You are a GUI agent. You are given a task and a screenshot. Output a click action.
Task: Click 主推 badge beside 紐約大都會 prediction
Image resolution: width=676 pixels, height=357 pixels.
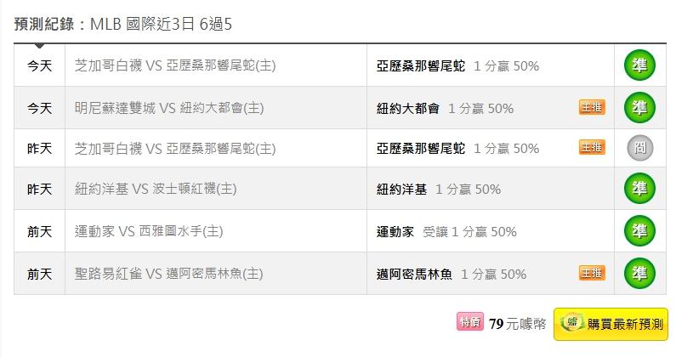point(592,107)
